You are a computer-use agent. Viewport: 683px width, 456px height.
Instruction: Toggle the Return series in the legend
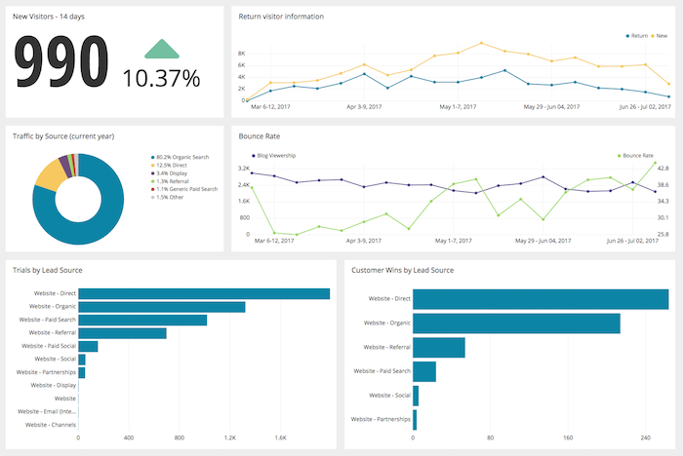coord(637,36)
